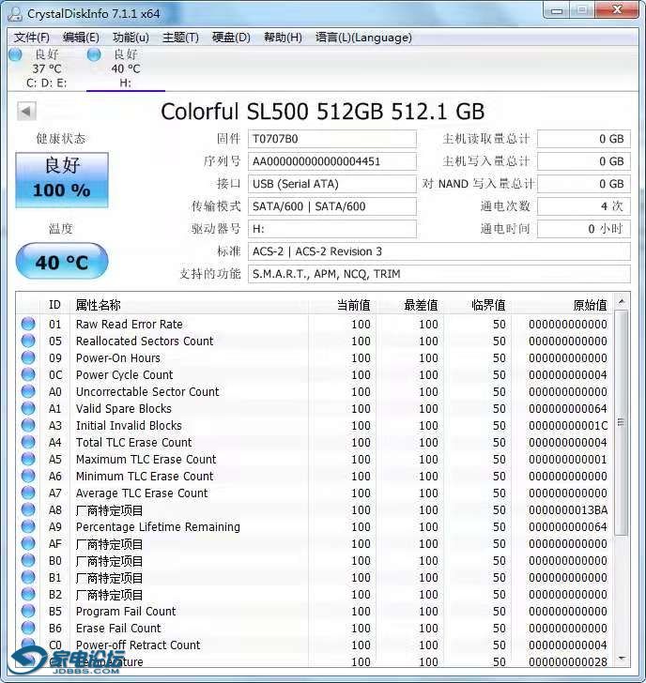Image resolution: width=646 pixels, height=683 pixels.
Task: Click the standard field ACS-2 Revision 3
Action: [438, 251]
